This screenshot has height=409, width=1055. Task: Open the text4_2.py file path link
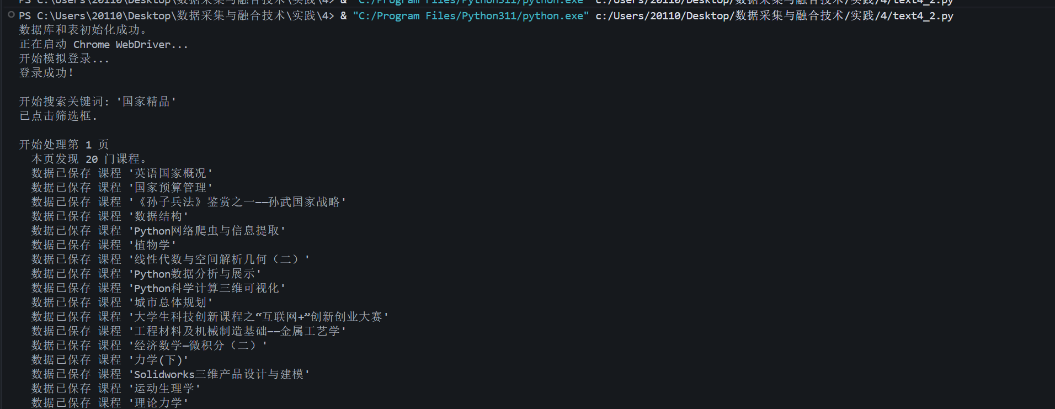tap(774, 16)
